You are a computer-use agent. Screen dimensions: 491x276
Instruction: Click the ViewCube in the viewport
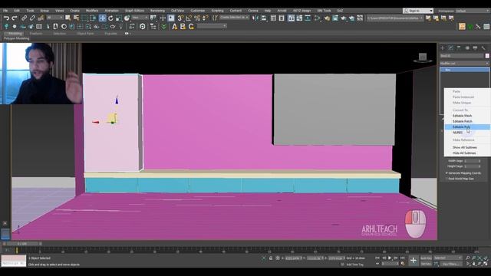coord(423,58)
